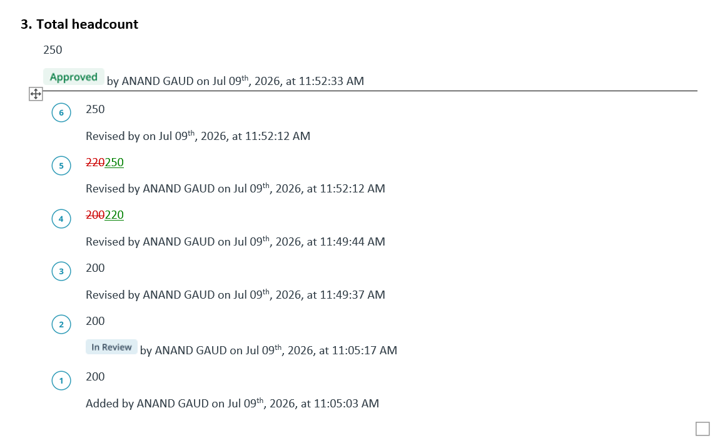This screenshot has width=725, height=443.
Task: Click the underlined green 250 value
Action: click(x=114, y=162)
